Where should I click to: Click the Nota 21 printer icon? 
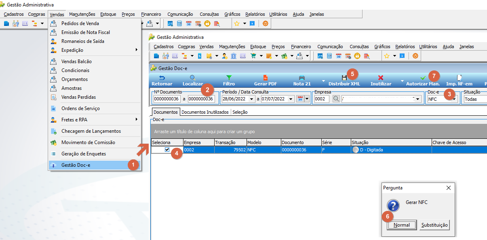point(301,78)
